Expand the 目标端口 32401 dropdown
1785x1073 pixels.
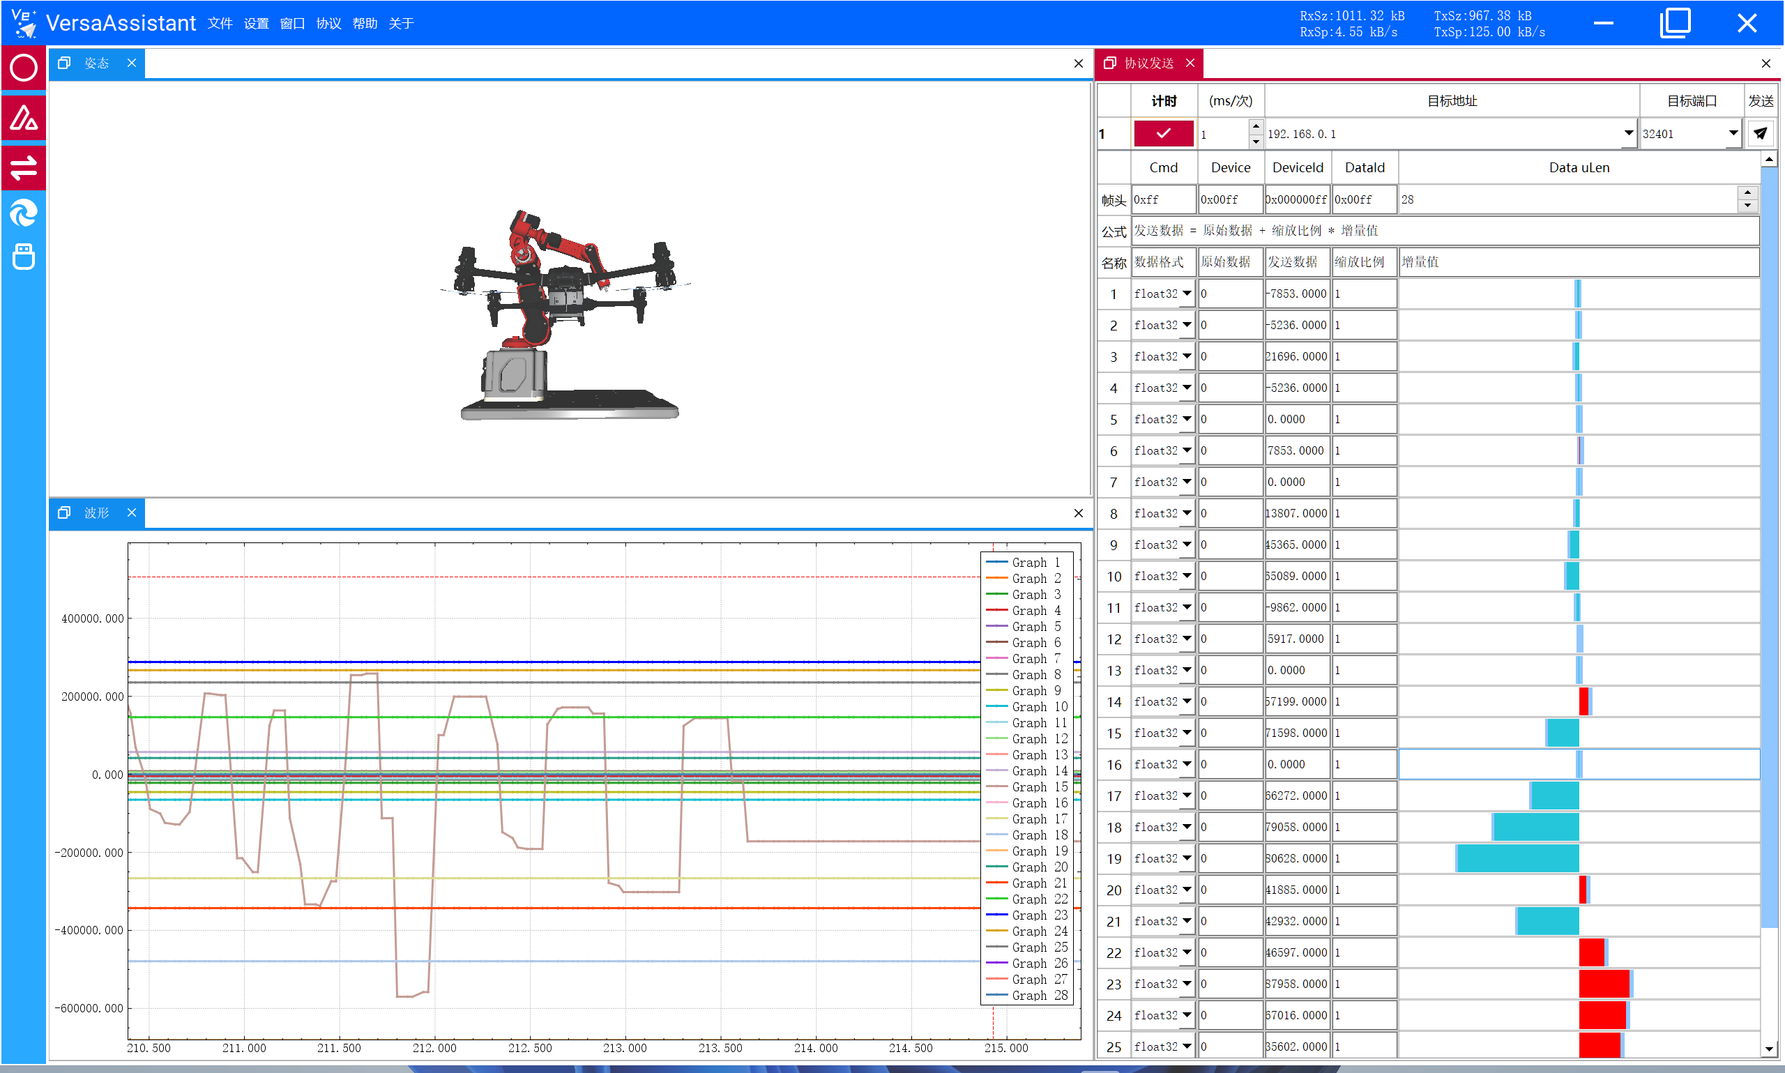click(x=1733, y=133)
